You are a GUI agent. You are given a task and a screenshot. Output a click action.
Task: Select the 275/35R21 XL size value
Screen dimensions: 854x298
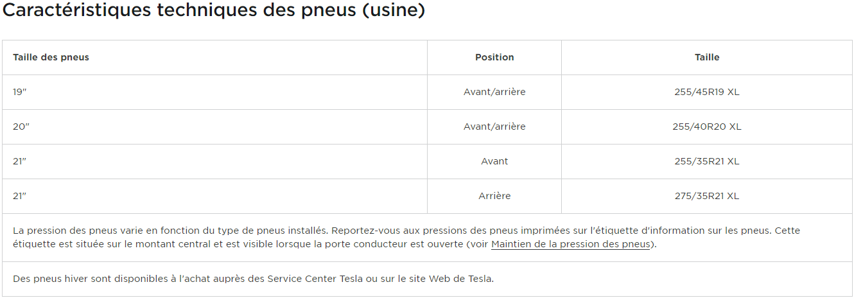click(707, 196)
